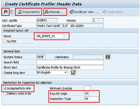Click the Minimum Q-score field

coord(87,88)
